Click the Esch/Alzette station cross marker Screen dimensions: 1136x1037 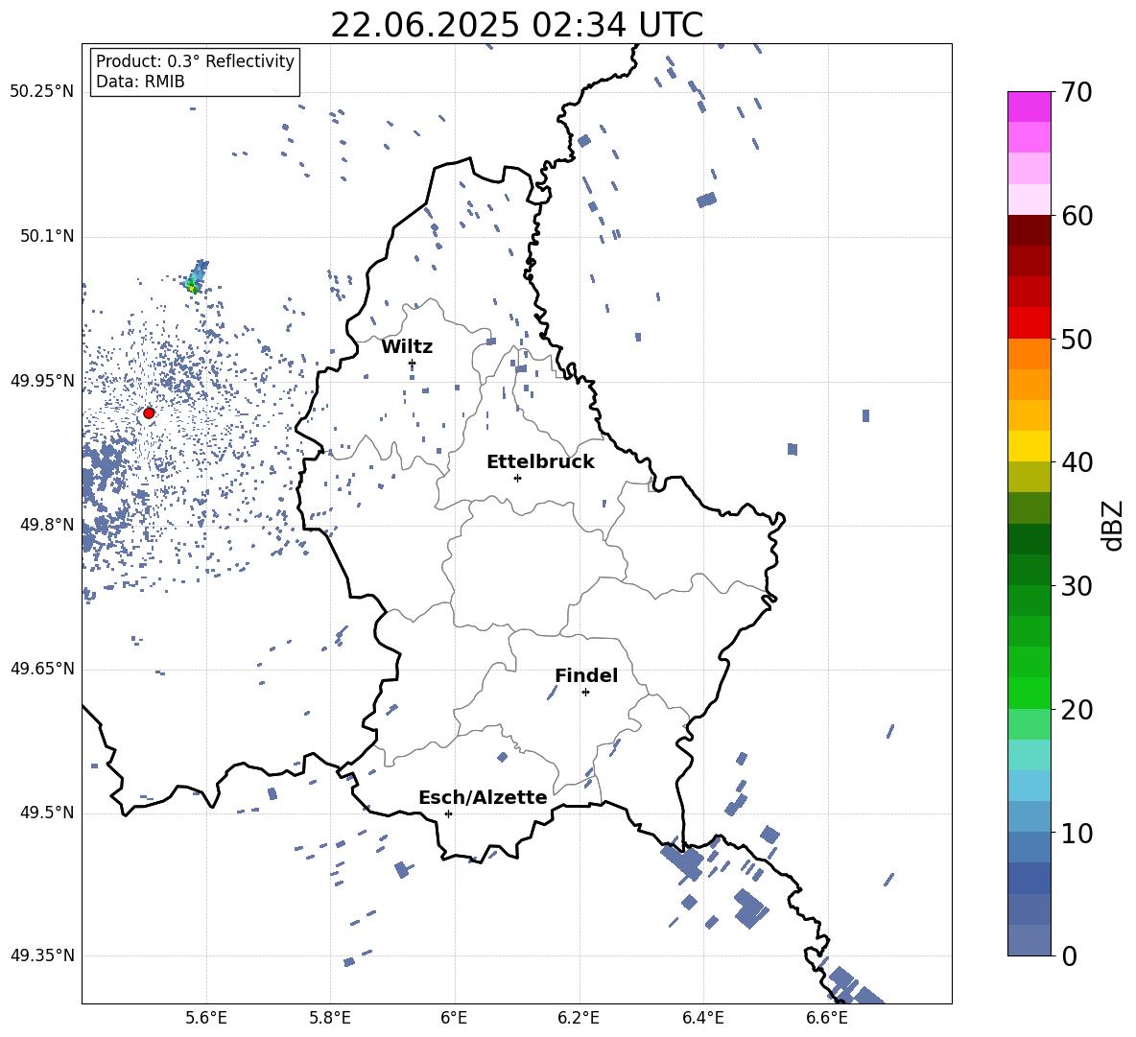click(448, 813)
